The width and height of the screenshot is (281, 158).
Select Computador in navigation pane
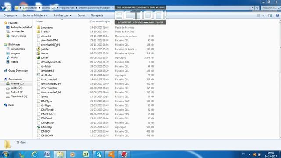point(15,79)
